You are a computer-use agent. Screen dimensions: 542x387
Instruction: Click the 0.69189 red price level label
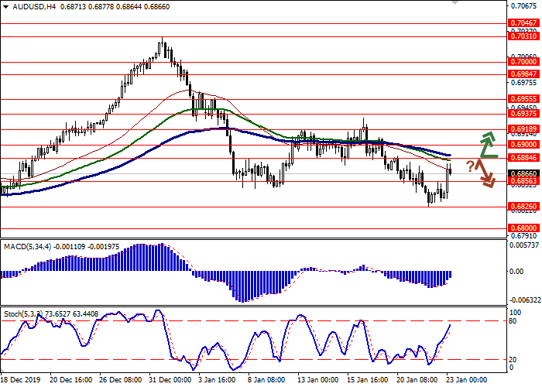pos(523,128)
